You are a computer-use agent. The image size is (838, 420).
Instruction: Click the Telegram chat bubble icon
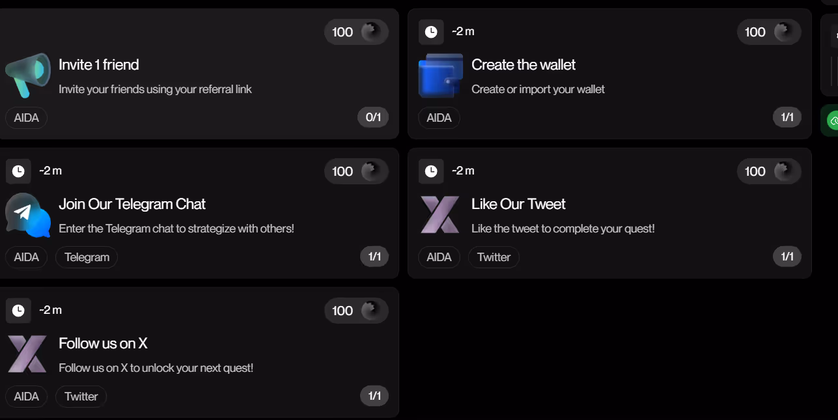point(28,214)
